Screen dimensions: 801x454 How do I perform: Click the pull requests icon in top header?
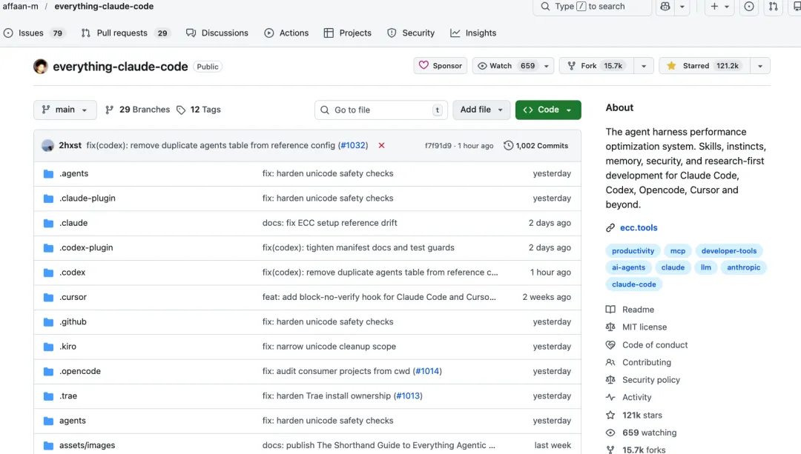pyautogui.click(x=774, y=7)
